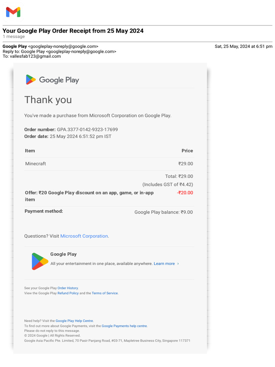Click the recipient address vallesfab123@gmail.com
This screenshot has height=367, width=275.
(x=35, y=56)
